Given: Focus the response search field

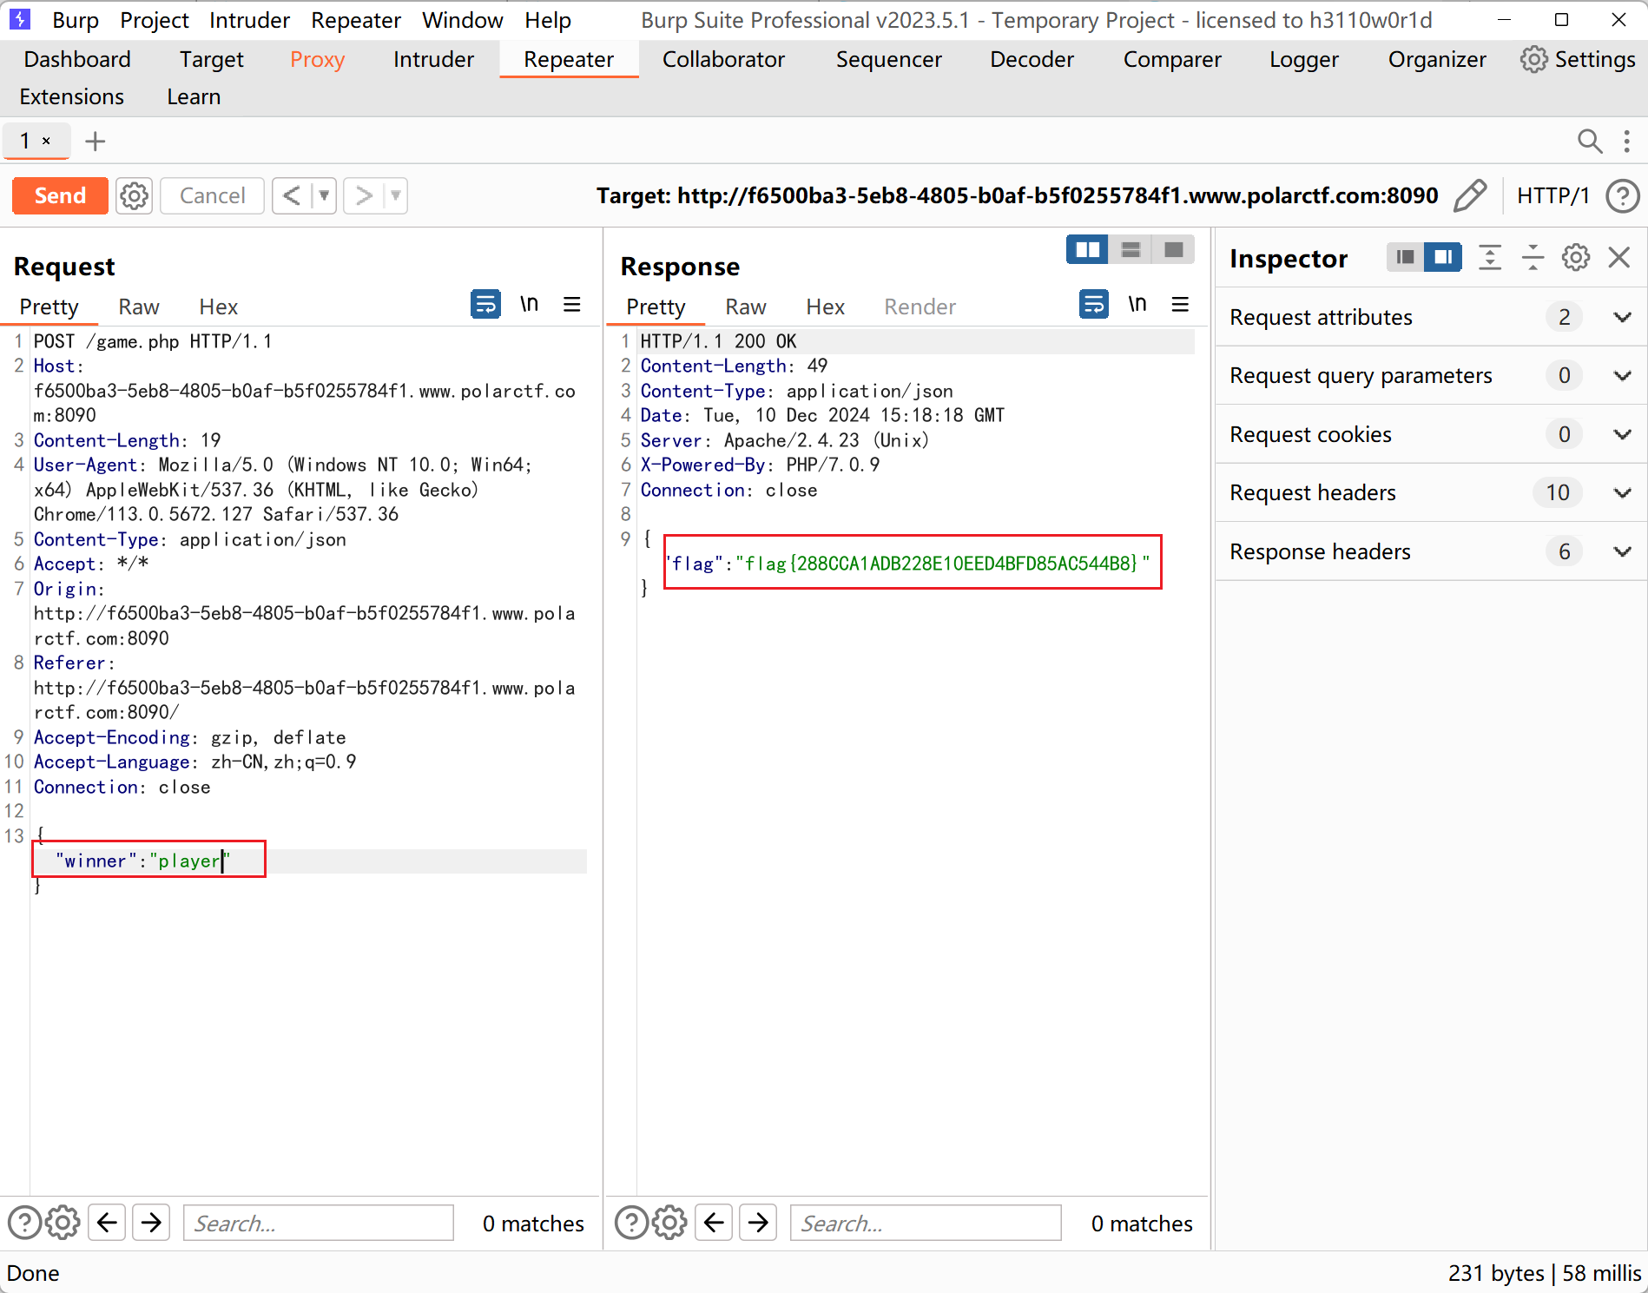Looking at the screenshot, I should (926, 1223).
